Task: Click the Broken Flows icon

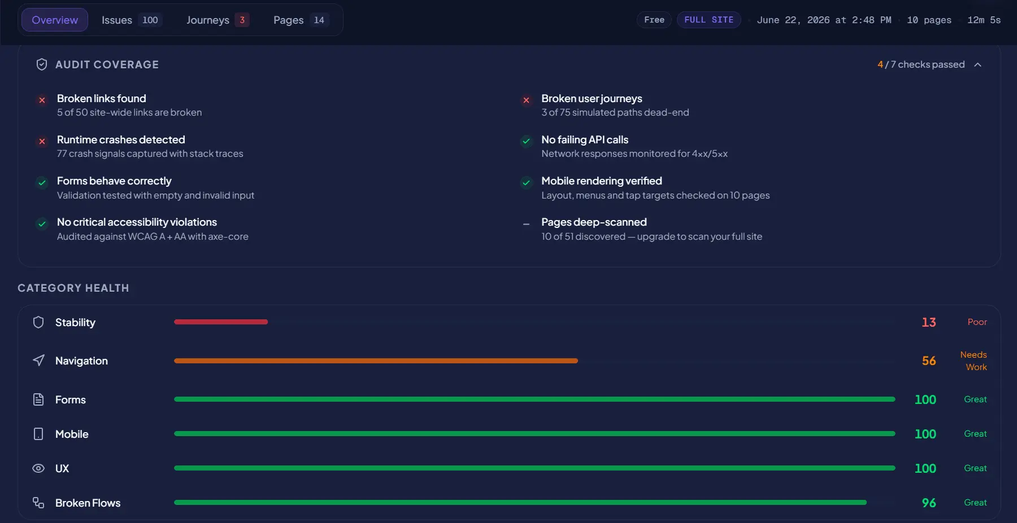Action: 38,503
